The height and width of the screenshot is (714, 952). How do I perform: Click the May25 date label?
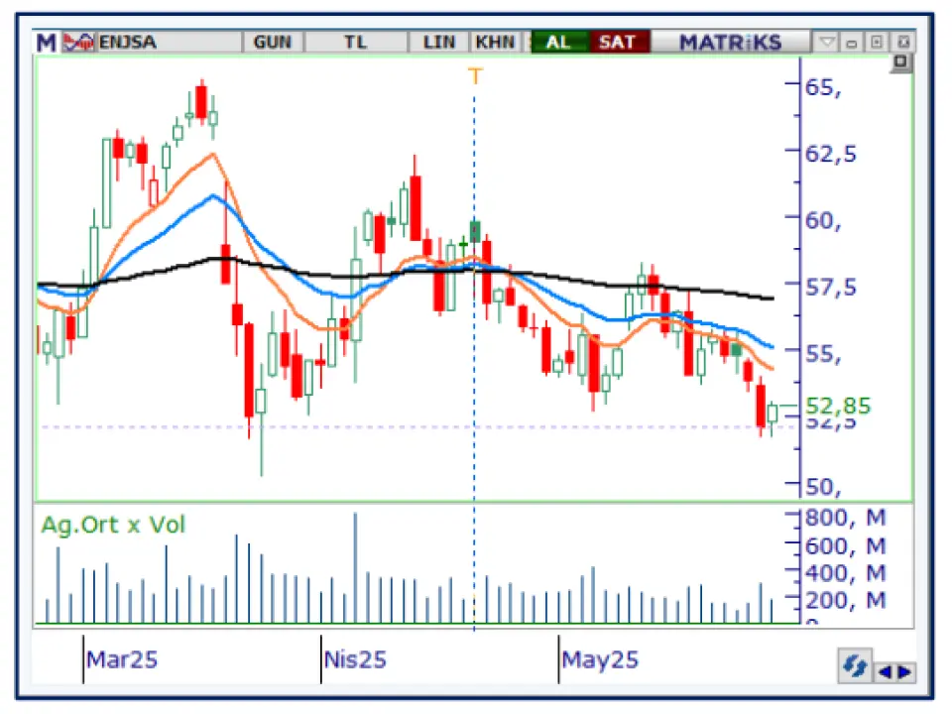point(600,659)
